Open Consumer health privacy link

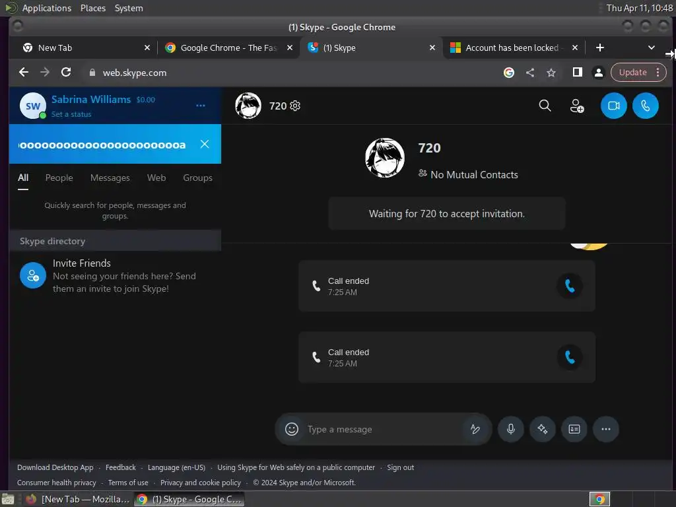pyautogui.click(x=57, y=483)
